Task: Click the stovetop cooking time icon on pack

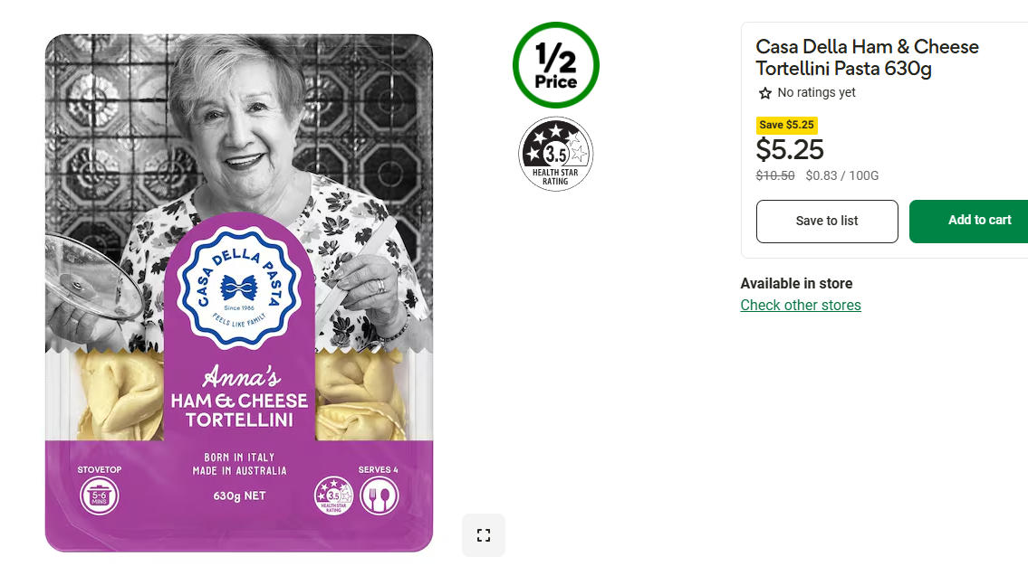Action: 99,496
